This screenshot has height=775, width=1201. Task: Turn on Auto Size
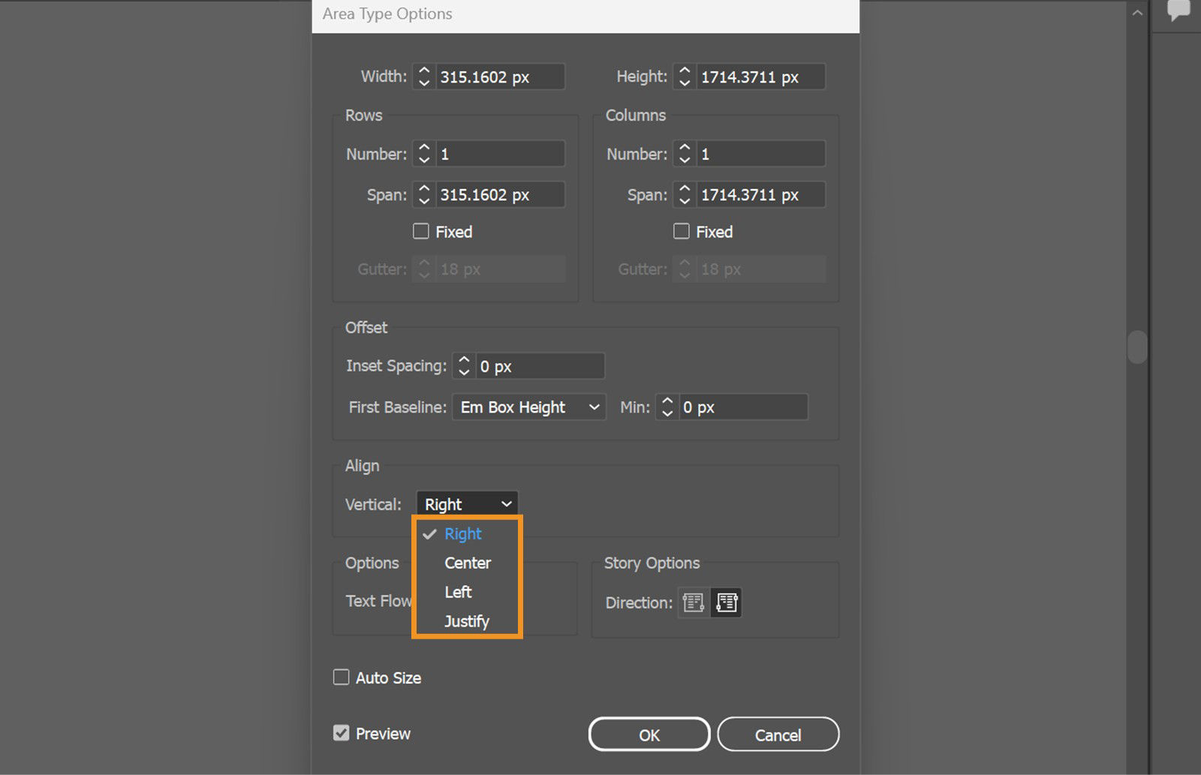[342, 677]
